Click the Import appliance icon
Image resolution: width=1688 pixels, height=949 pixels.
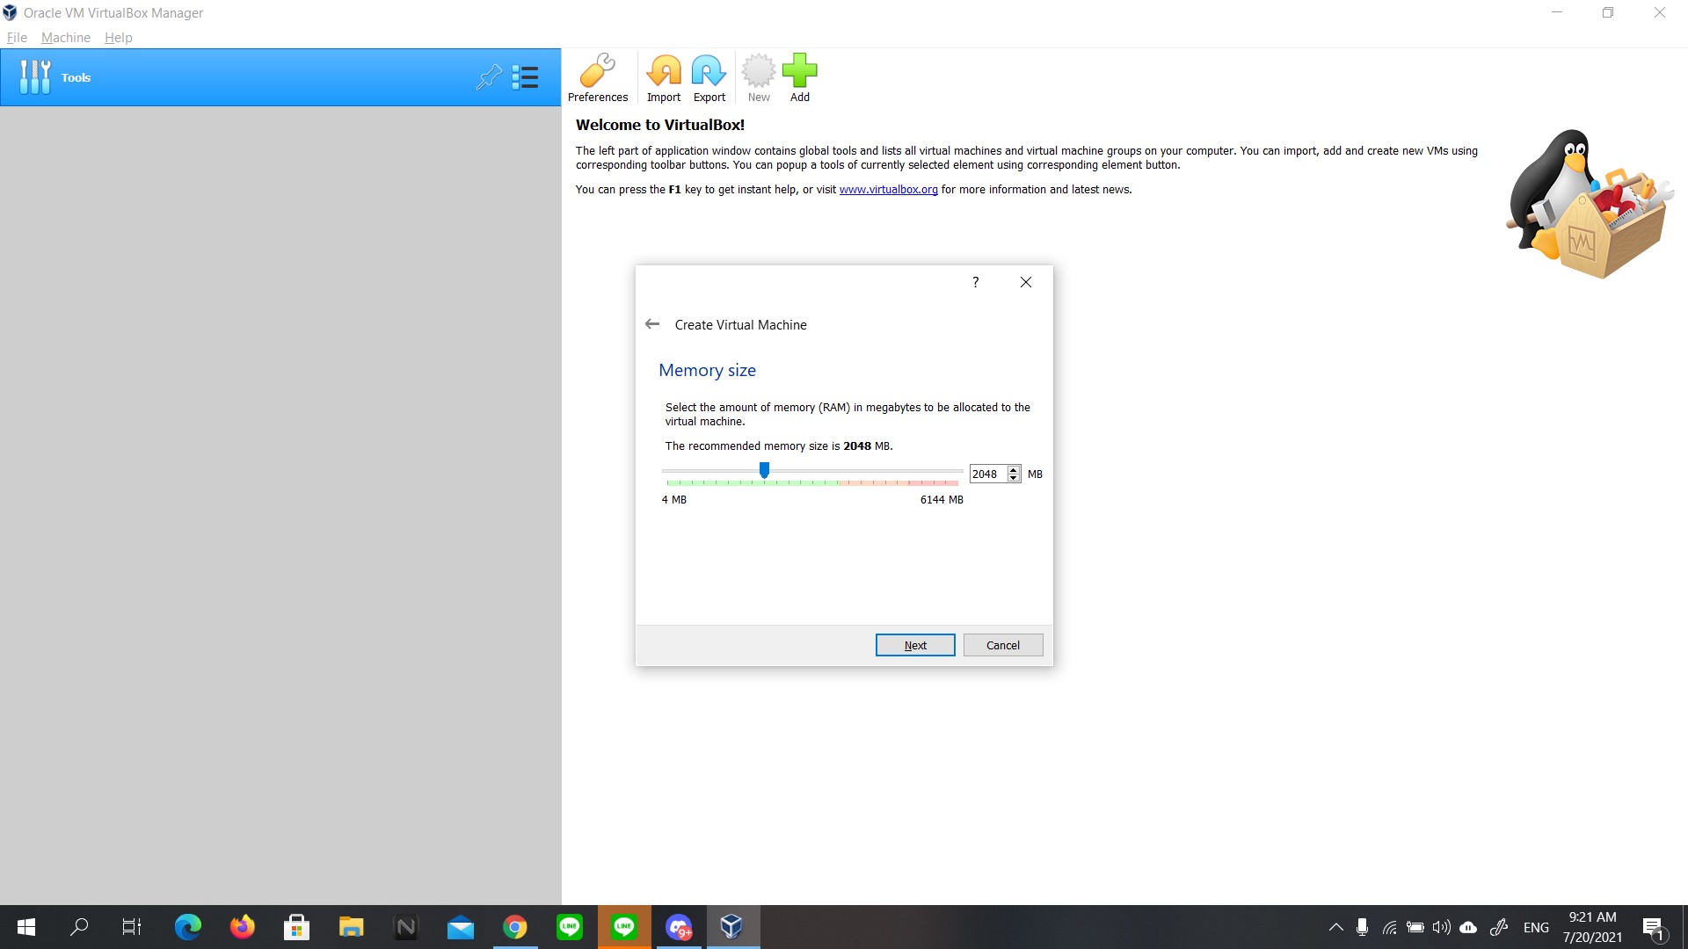coord(664,78)
